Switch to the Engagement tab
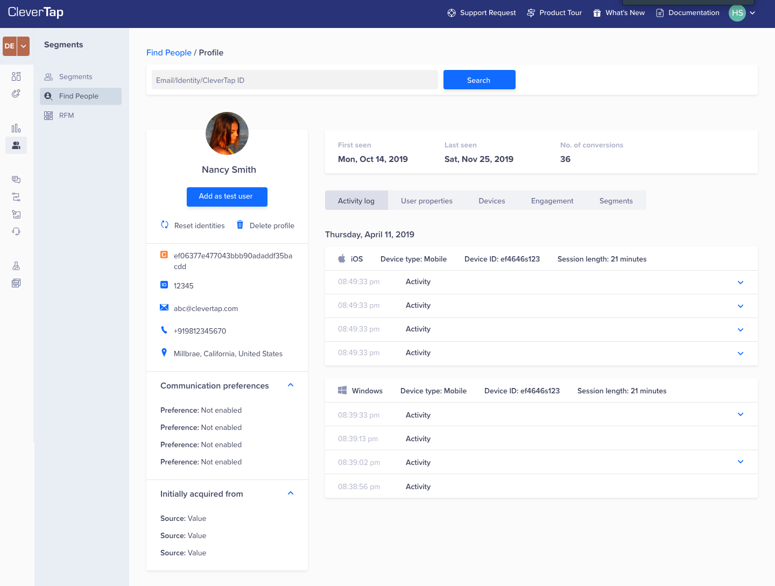 pyautogui.click(x=552, y=201)
